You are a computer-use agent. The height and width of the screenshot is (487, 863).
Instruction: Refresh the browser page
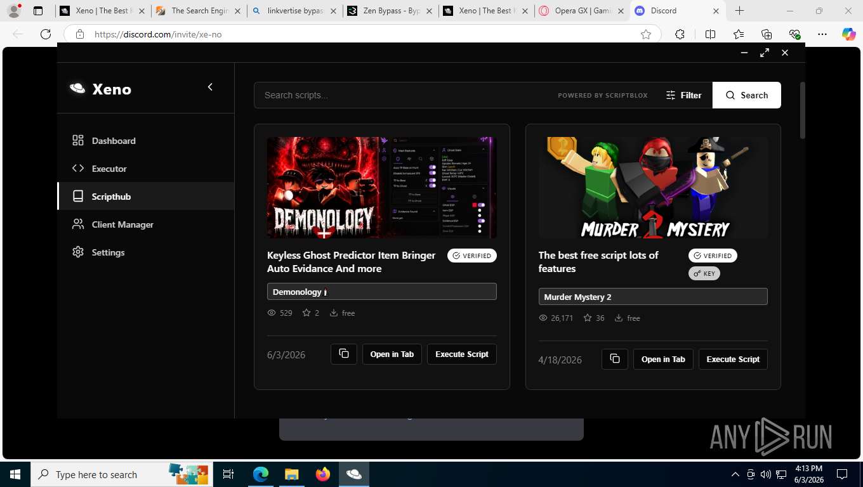point(46,34)
